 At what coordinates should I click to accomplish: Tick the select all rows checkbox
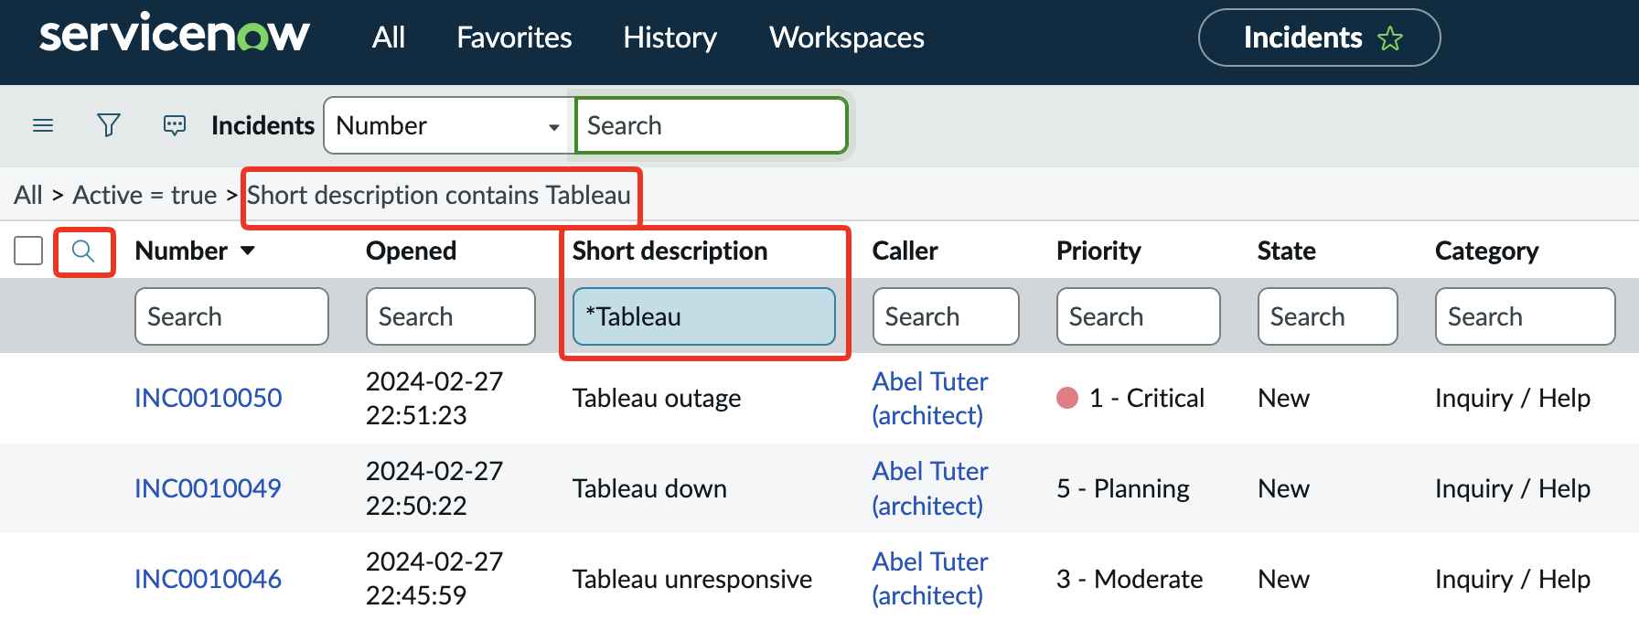(x=28, y=251)
